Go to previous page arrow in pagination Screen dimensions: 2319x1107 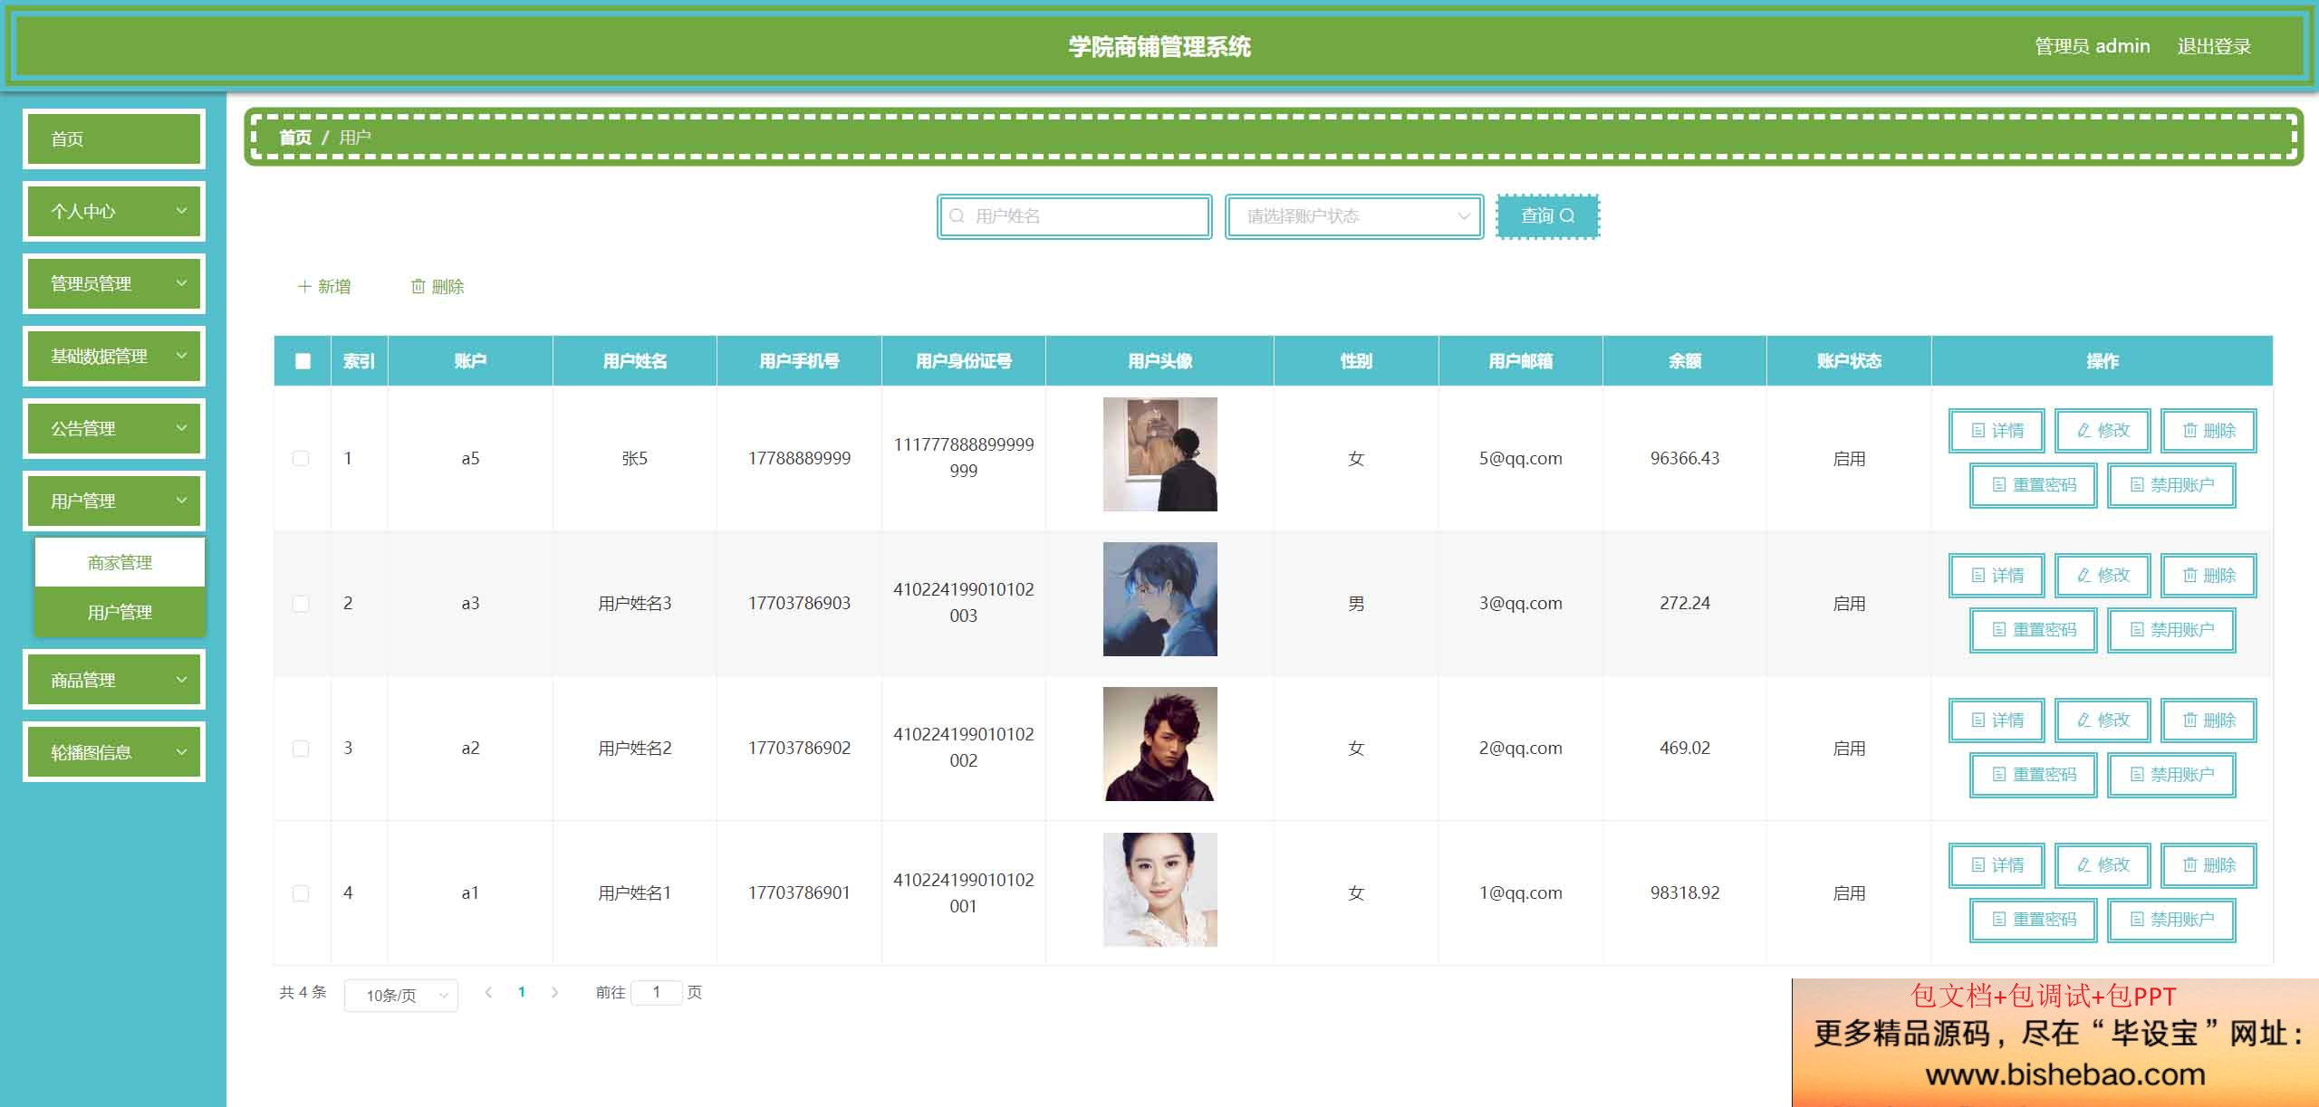pos(488,992)
